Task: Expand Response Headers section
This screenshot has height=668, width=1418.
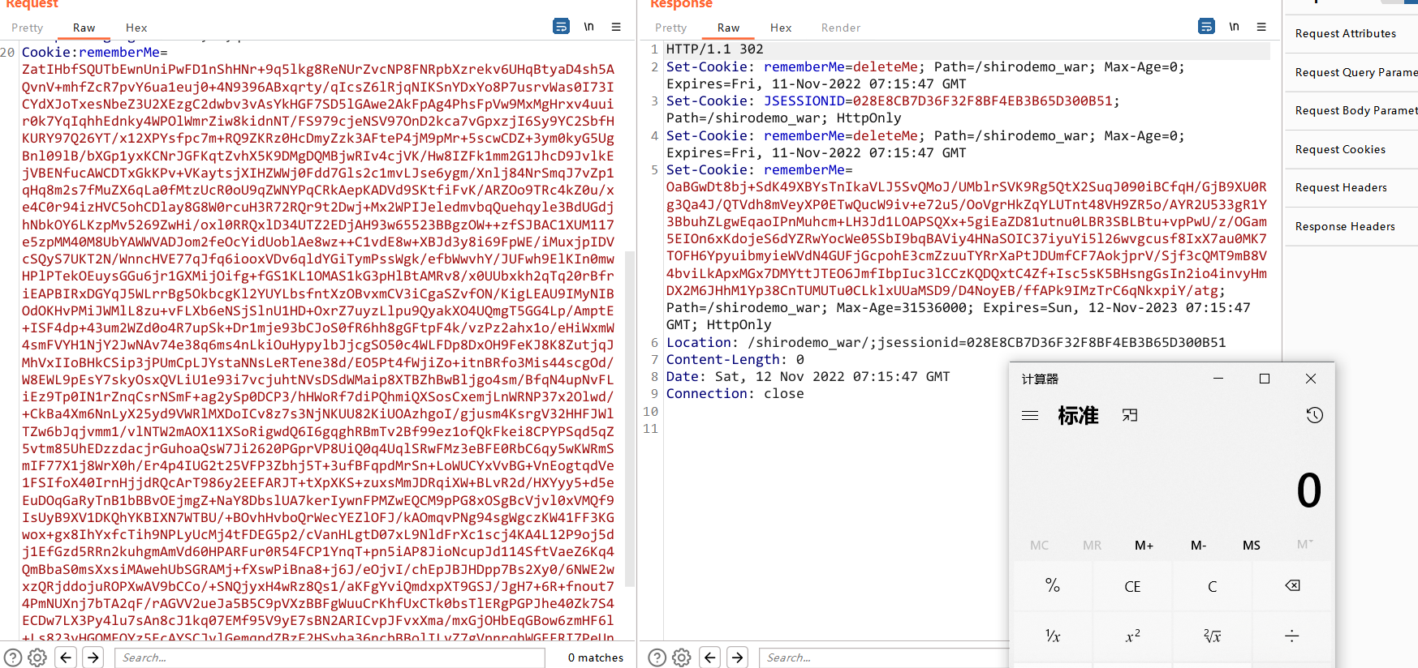Action: (x=1351, y=226)
